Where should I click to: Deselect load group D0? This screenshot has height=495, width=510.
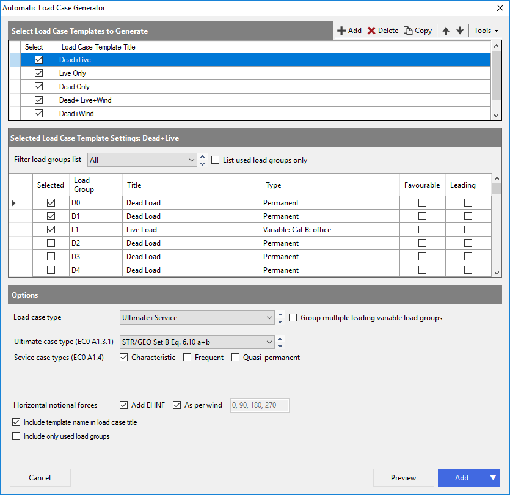click(51, 202)
